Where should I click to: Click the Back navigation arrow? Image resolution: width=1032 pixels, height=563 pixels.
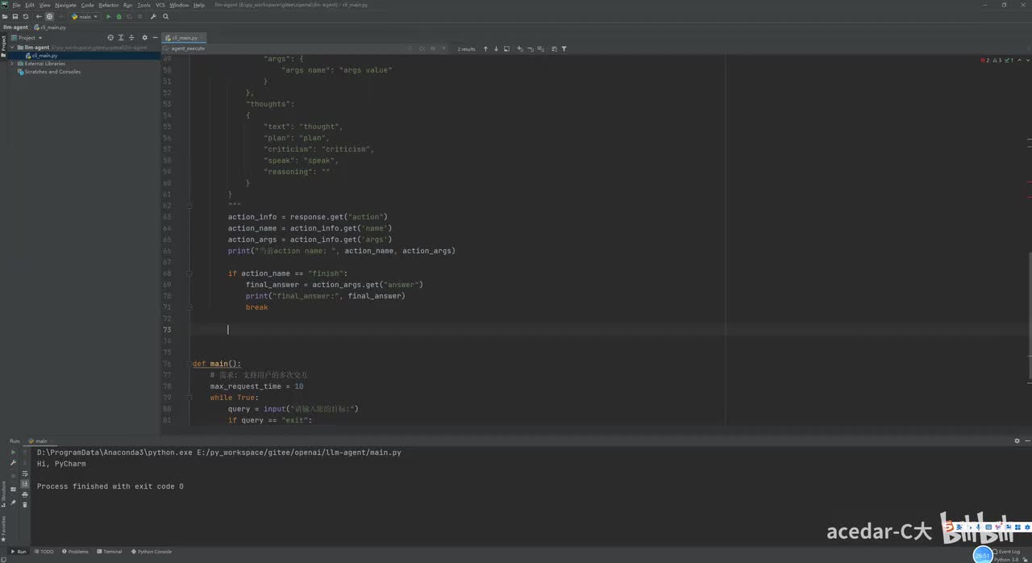(38, 16)
